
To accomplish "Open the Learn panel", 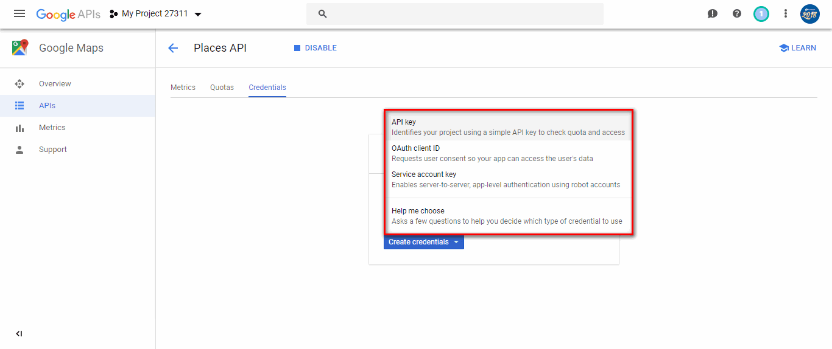I will point(797,48).
